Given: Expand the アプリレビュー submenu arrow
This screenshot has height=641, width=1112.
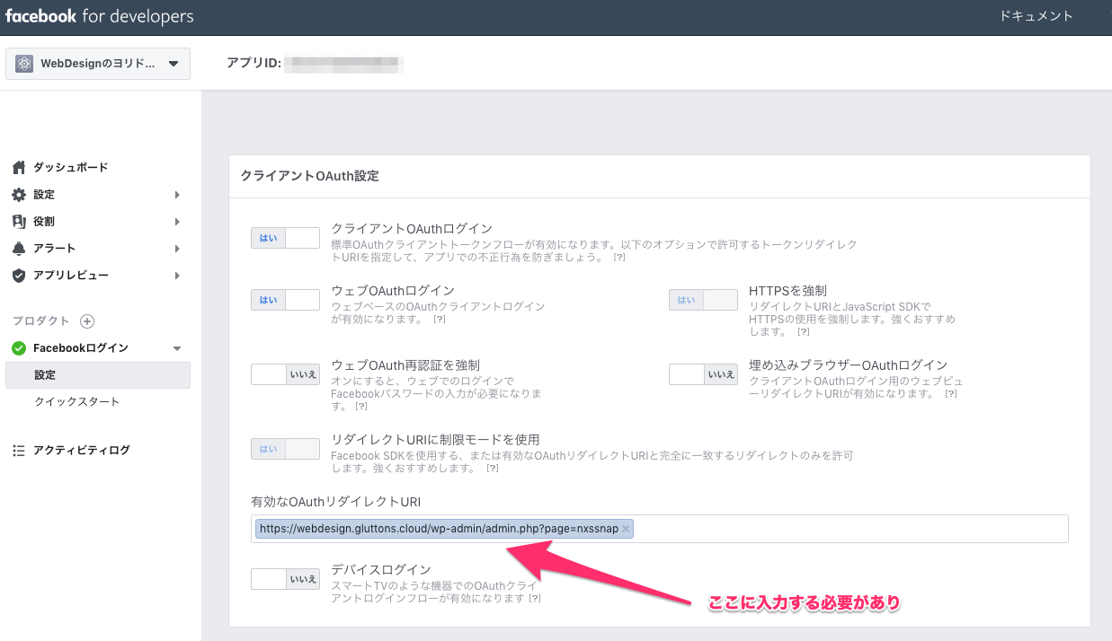Looking at the screenshot, I should tap(177, 276).
